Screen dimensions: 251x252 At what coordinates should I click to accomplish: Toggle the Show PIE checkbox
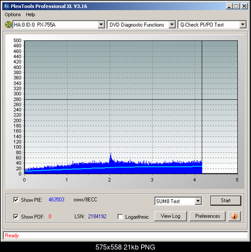[x=16, y=200]
